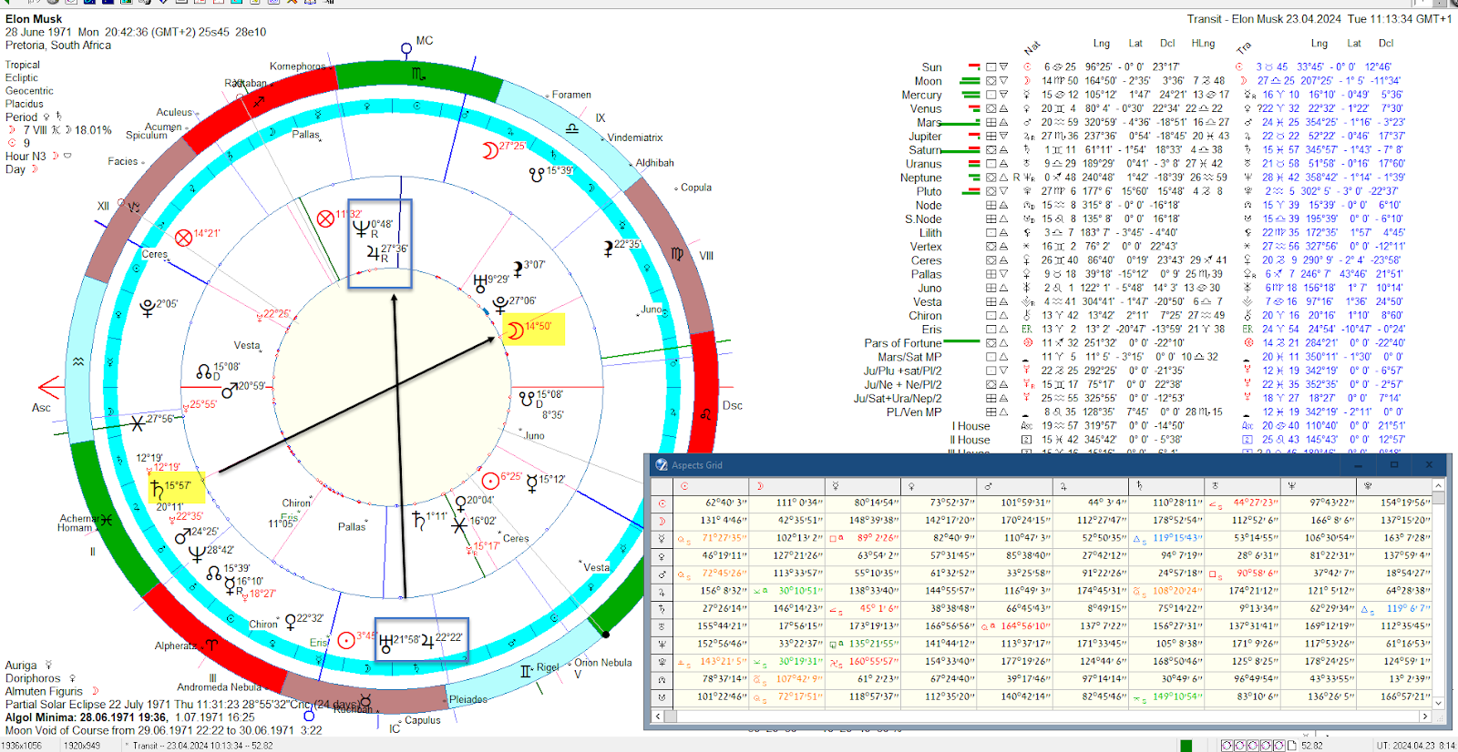Toggle the square box in Venus row
Viewport: 1458px width, 752px height.
991,108
